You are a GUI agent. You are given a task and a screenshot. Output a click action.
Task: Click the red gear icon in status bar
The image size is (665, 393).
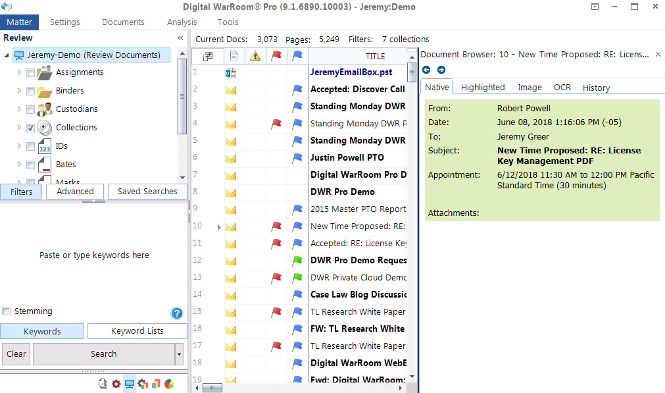coord(116,384)
